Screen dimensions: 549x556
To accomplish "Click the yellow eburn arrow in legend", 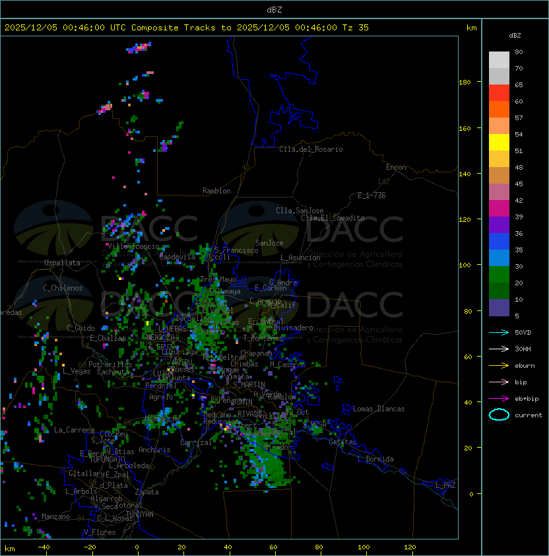I will point(499,366).
